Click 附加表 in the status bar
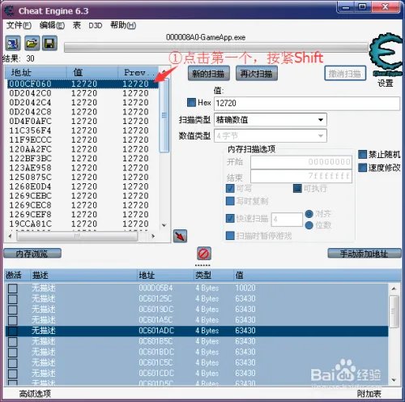 369,394
